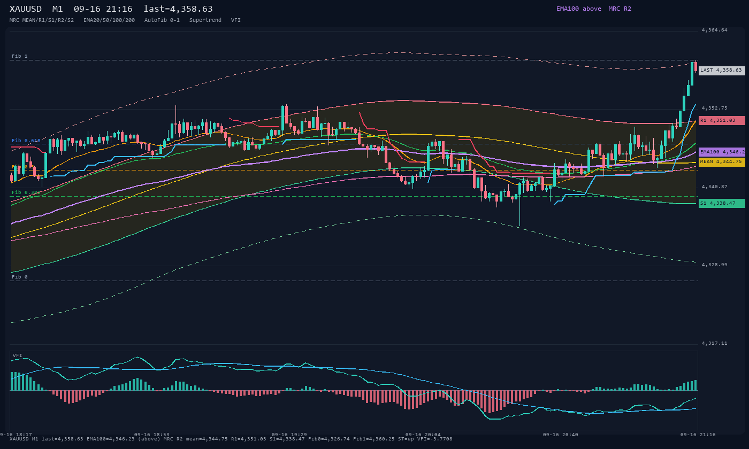The image size is (749, 449).
Task: Select the 4,328.99 price axis label
Action: (714, 265)
